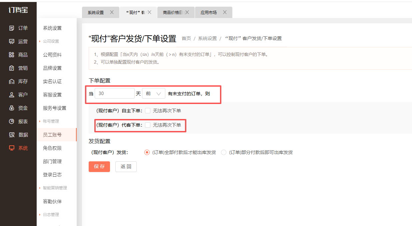Open 系统设置 in the submenu
Viewport: 412px width, 226px height.
pos(52,28)
